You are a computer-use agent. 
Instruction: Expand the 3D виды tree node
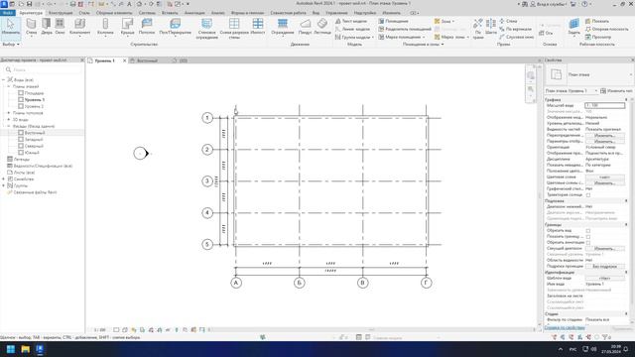(9, 119)
